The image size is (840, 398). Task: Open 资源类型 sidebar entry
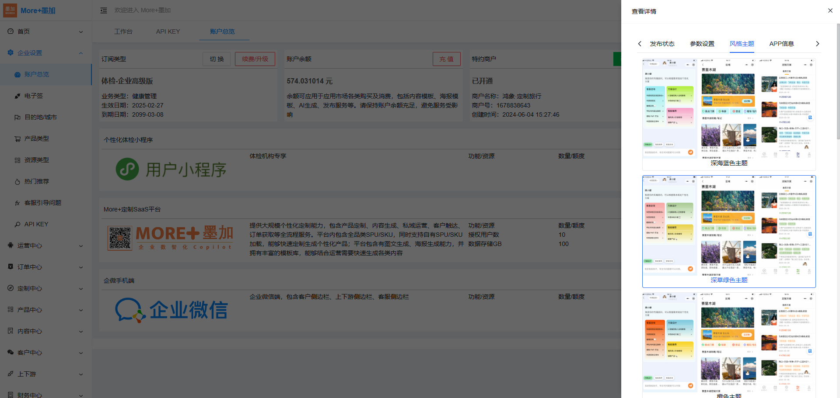click(37, 160)
